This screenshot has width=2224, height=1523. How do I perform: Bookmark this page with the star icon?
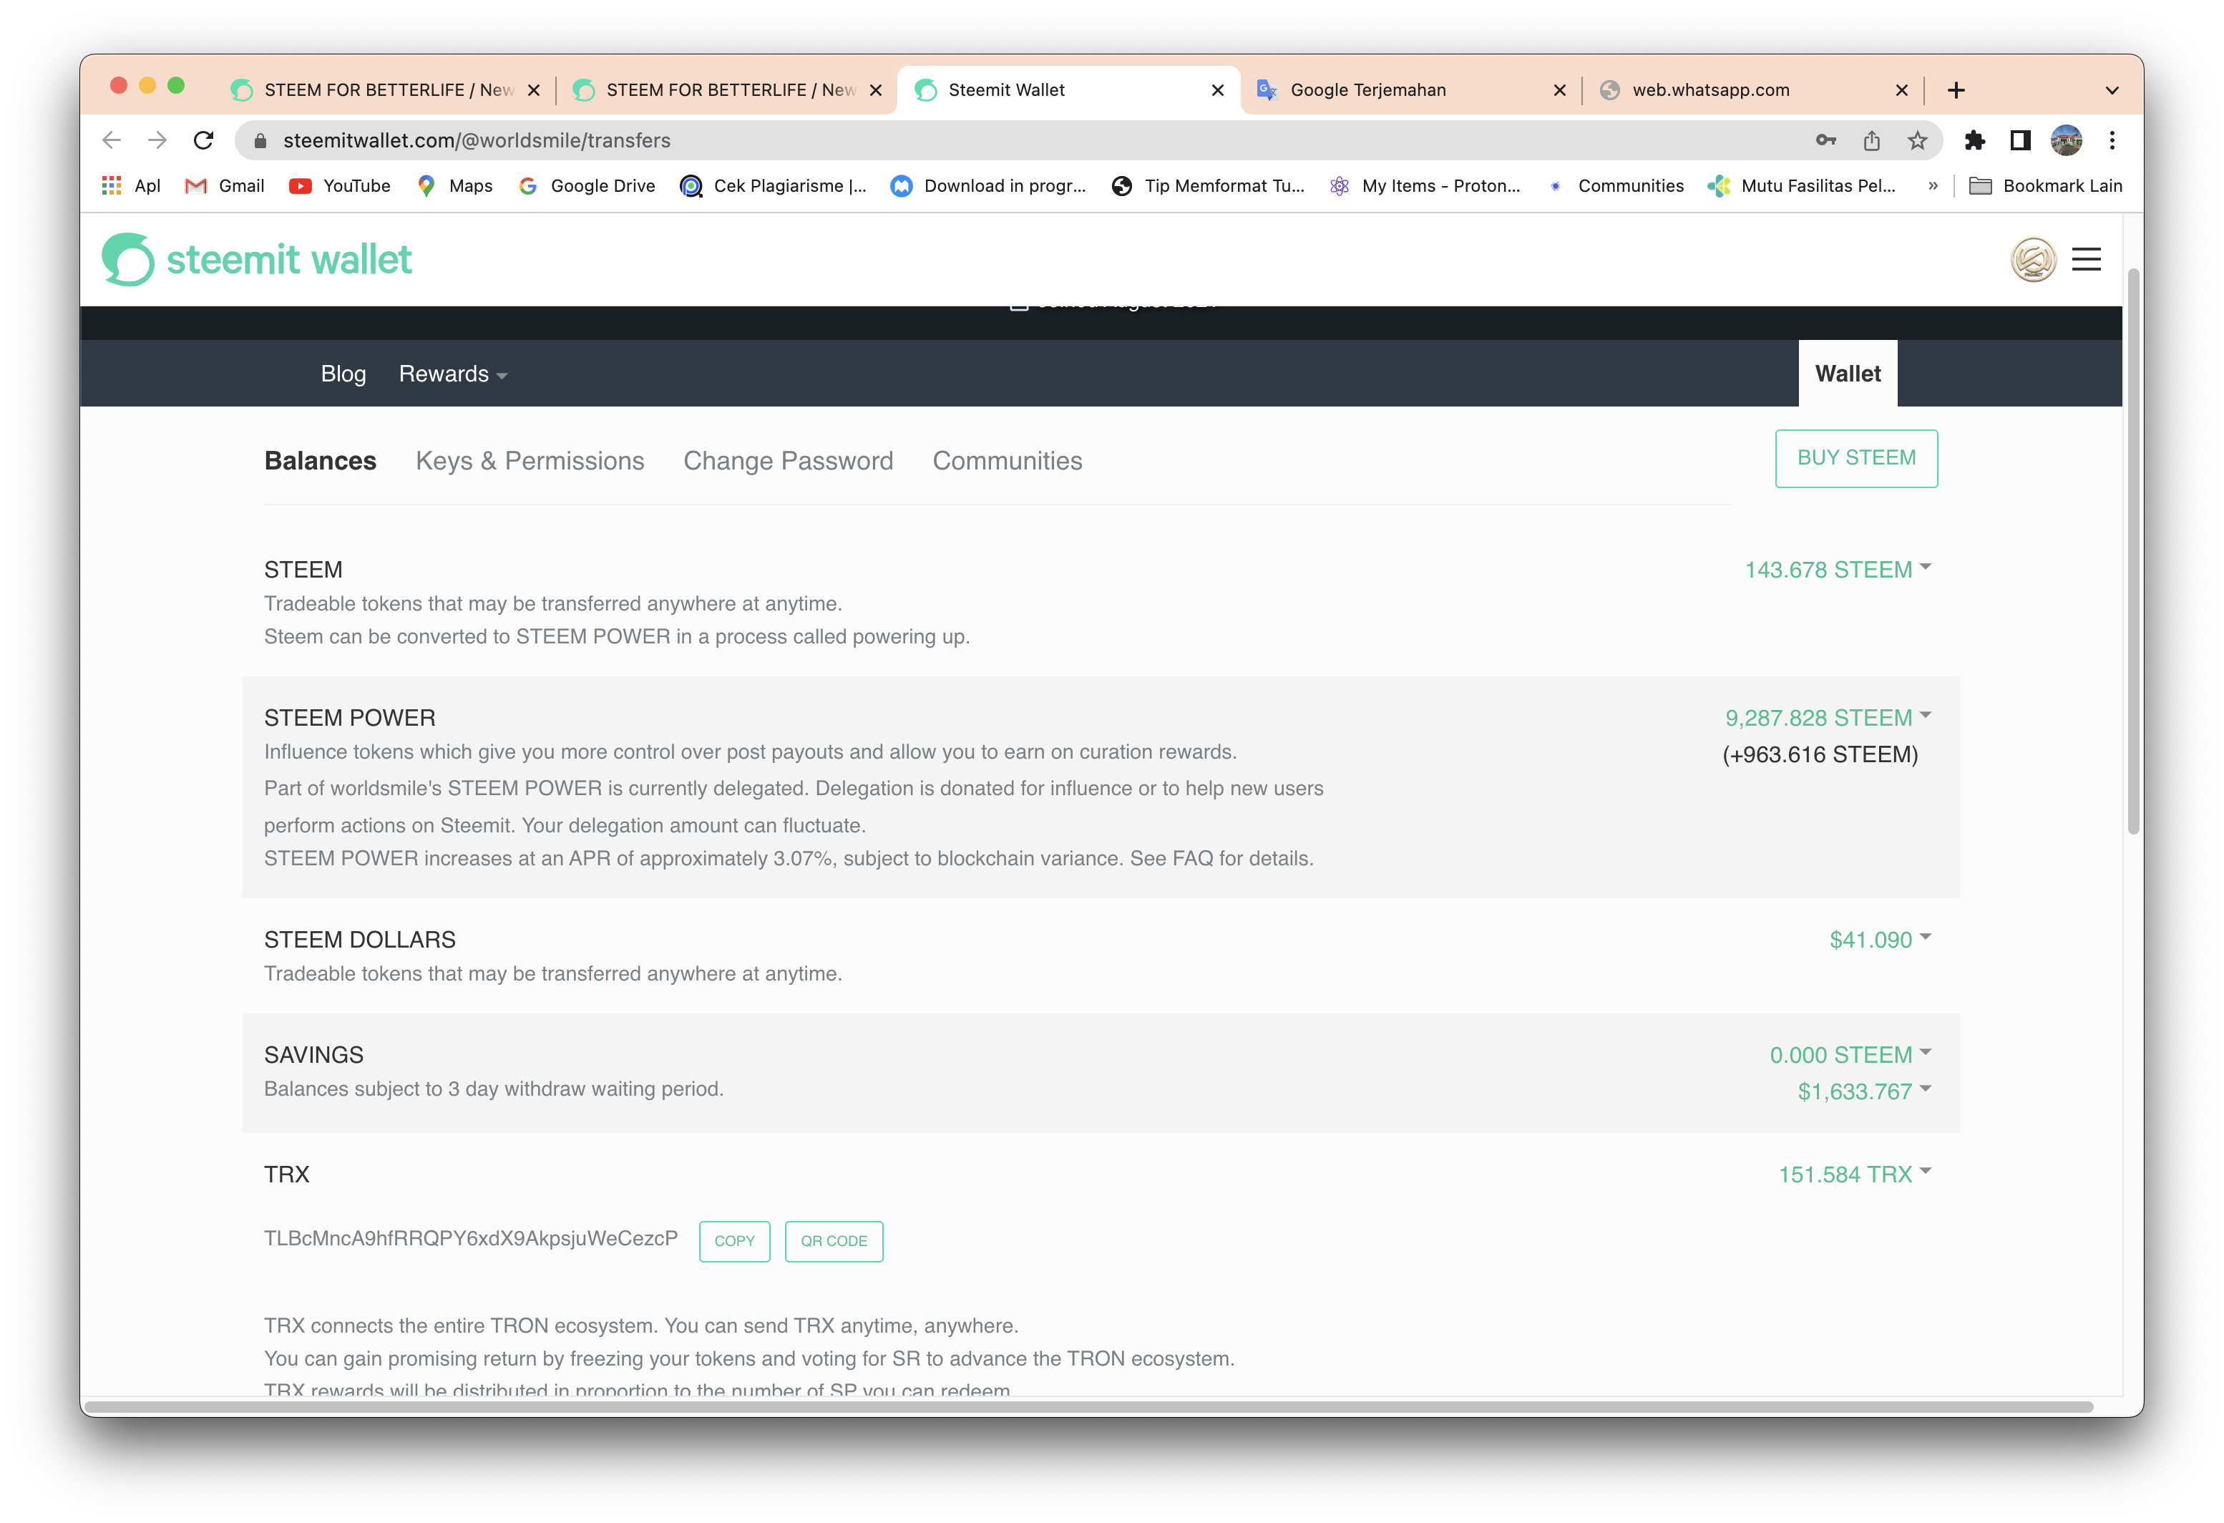(x=1918, y=141)
